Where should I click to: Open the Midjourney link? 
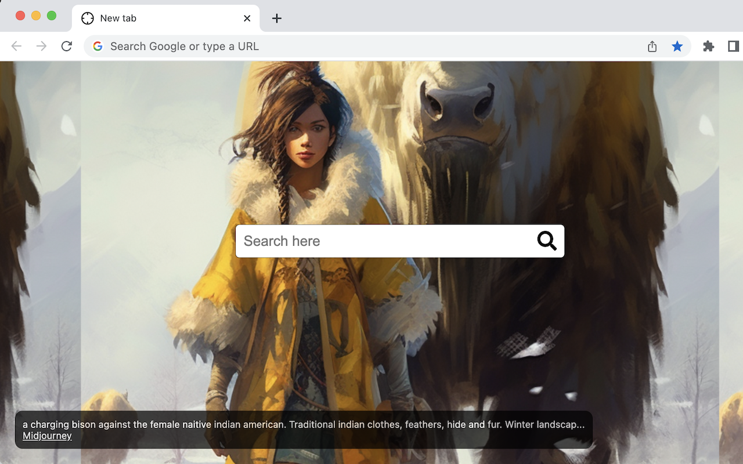point(47,436)
